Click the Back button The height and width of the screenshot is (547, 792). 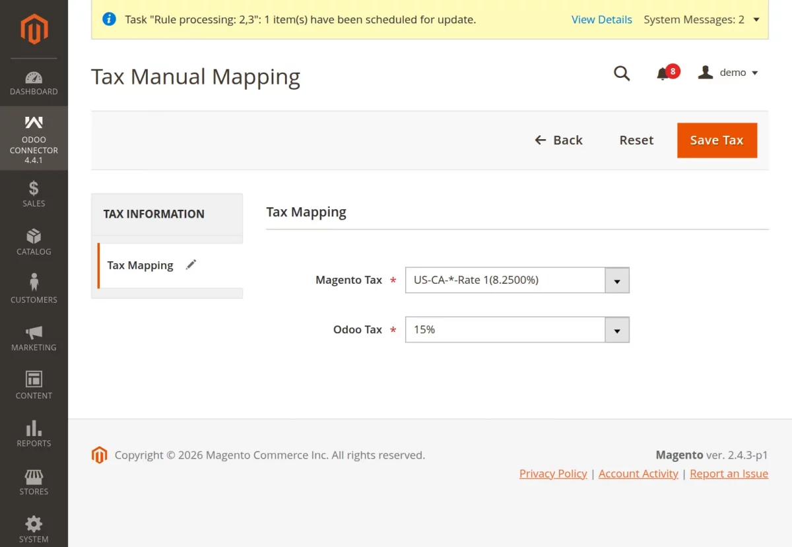(x=558, y=140)
